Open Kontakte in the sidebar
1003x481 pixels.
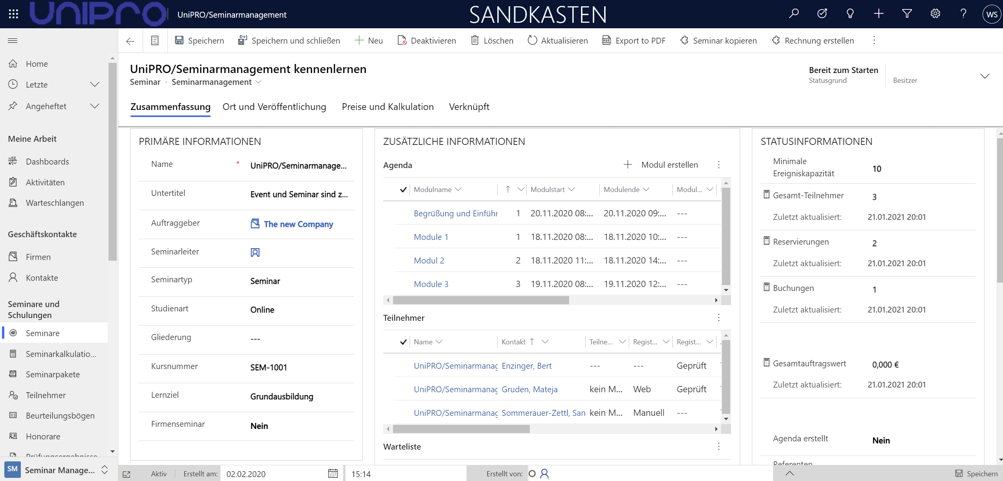(42, 278)
